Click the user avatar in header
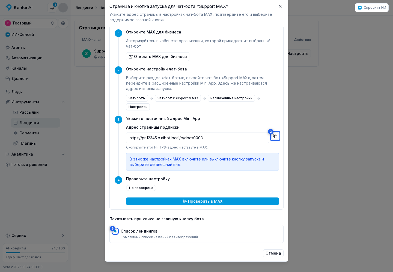This screenshot has width=393, height=272. pyautogui.click(x=63, y=8)
